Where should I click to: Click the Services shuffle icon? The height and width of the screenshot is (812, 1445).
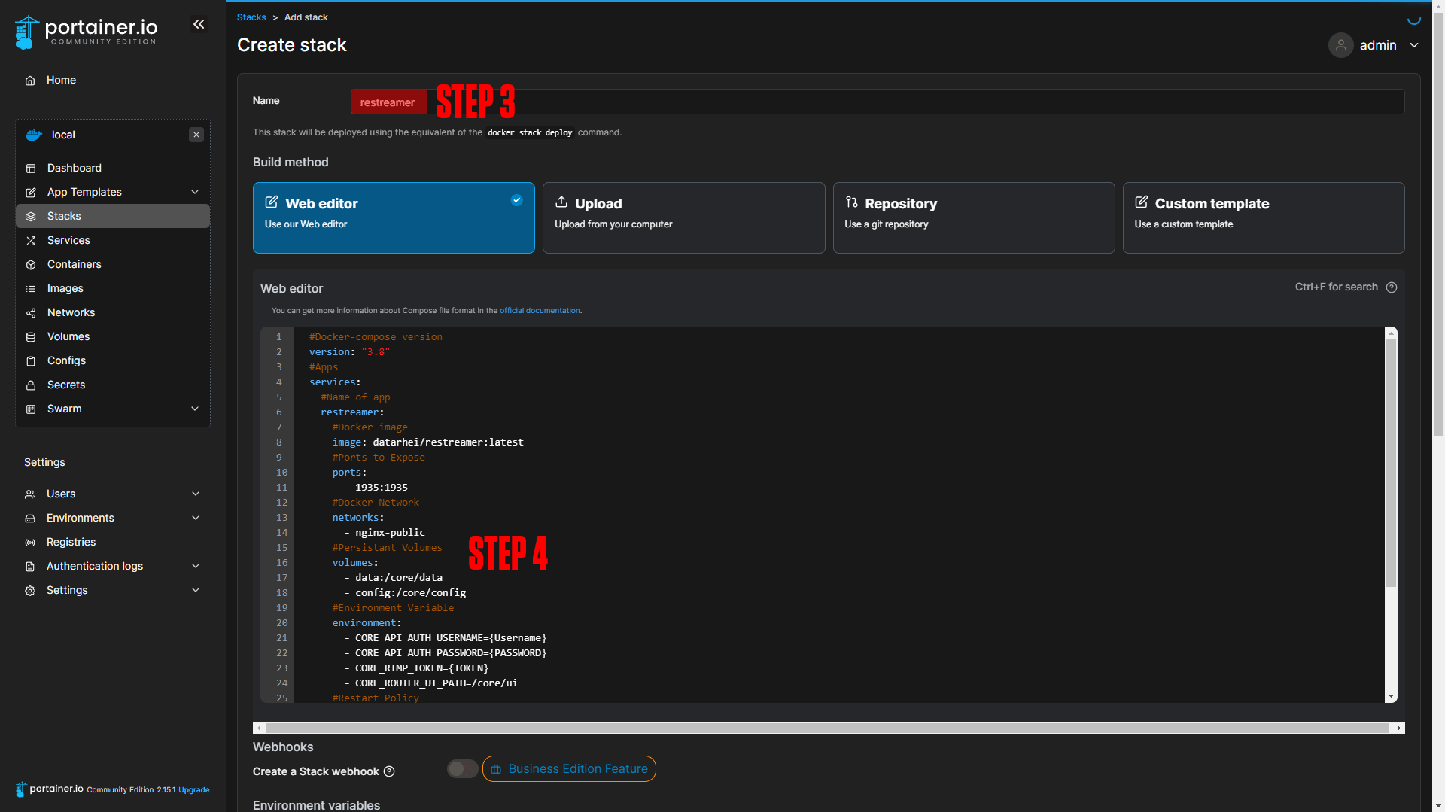tap(31, 241)
